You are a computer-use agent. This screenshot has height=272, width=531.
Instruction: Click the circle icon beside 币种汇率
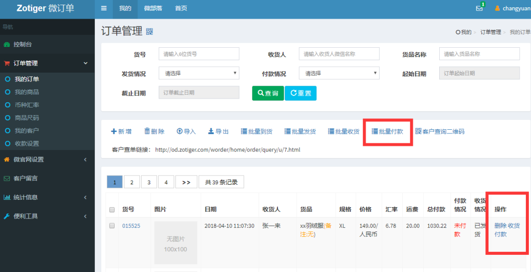pos(7,105)
